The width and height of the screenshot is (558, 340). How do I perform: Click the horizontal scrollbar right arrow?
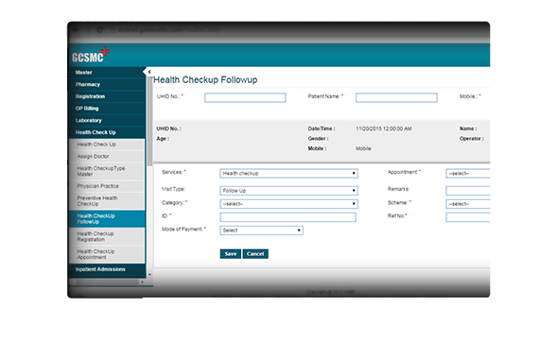coord(142,281)
